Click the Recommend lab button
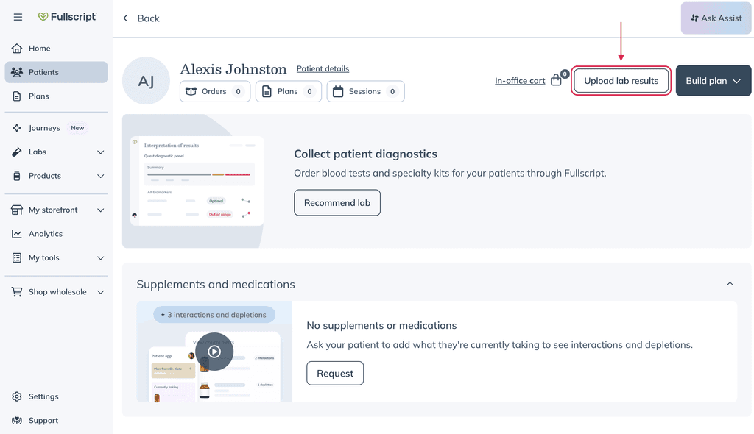The height and width of the screenshot is (434, 754). coord(337,203)
